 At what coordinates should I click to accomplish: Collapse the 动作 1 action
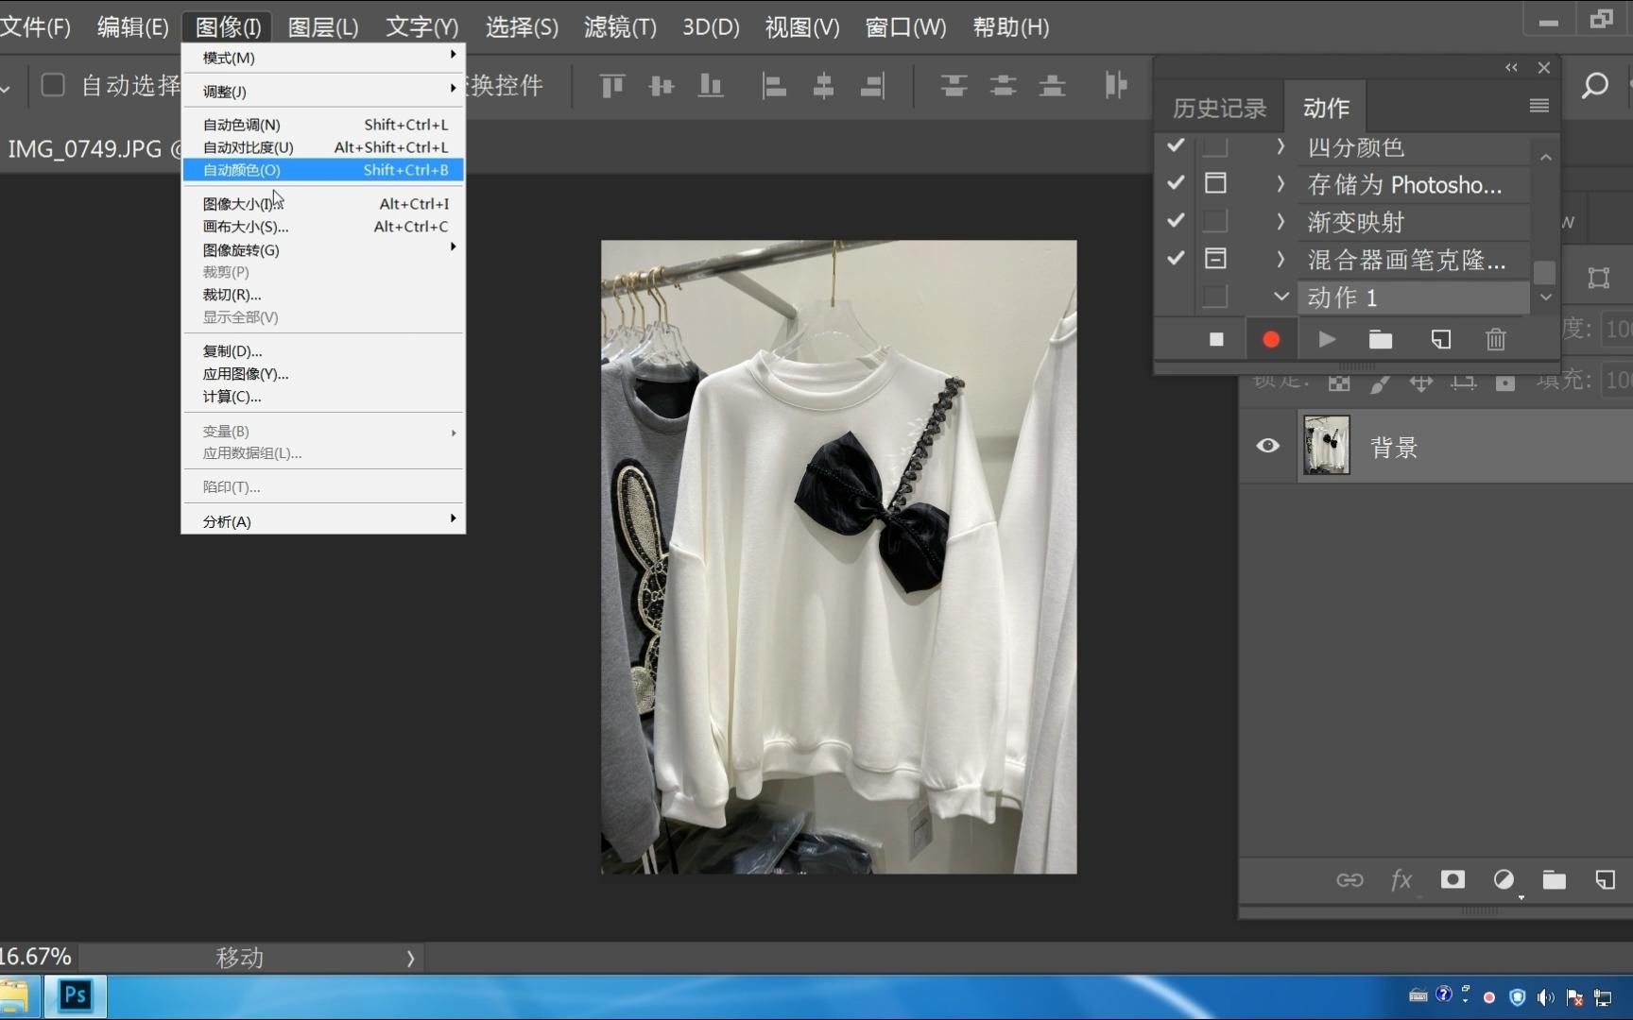coord(1281,297)
